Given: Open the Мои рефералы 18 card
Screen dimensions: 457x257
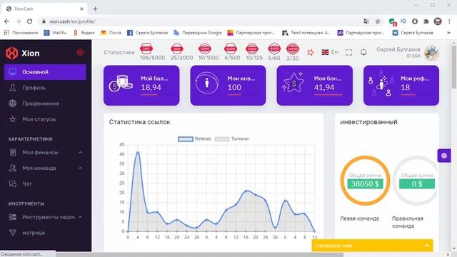Looking at the screenshot, I should tap(401, 86).
